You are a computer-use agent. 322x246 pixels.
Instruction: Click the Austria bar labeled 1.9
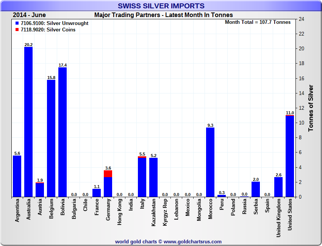pyautogui.click(x=40, y=190)
